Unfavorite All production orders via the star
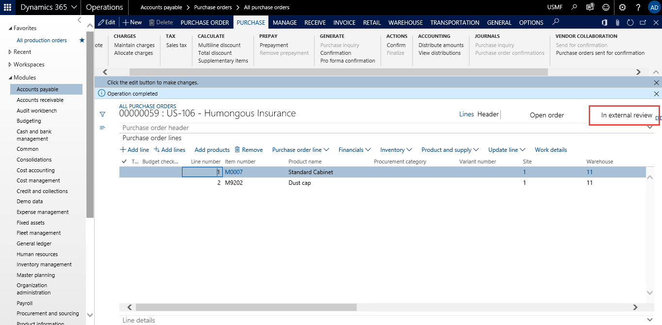This screenshot has width=662, height=325. pyautogui.click(x=82, y=40)
